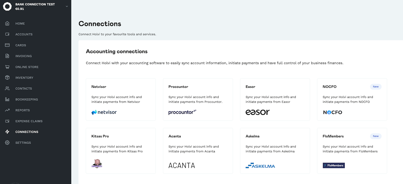
Task: Click the Easor logo
Action: [258, 112]
